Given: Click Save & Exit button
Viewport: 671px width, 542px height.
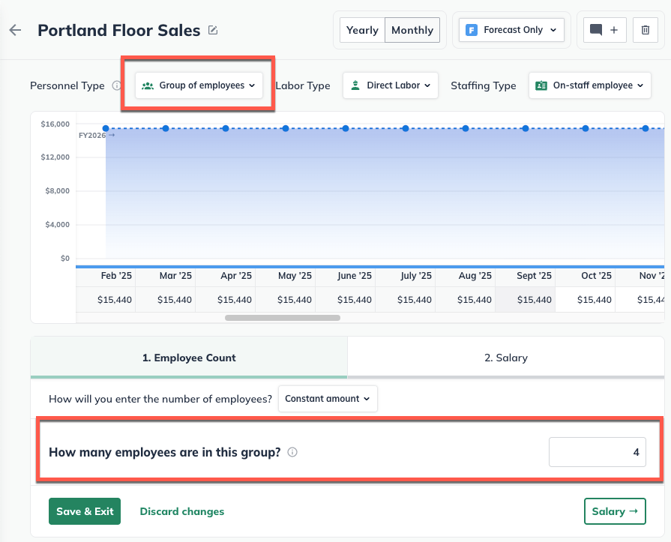Looking at the screenshot, I should (x=85, y=511).
